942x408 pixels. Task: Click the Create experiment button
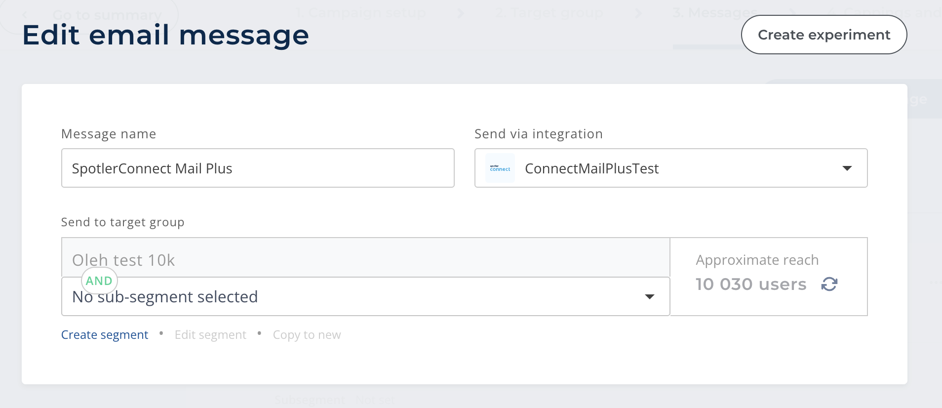(x=824, y=35)
